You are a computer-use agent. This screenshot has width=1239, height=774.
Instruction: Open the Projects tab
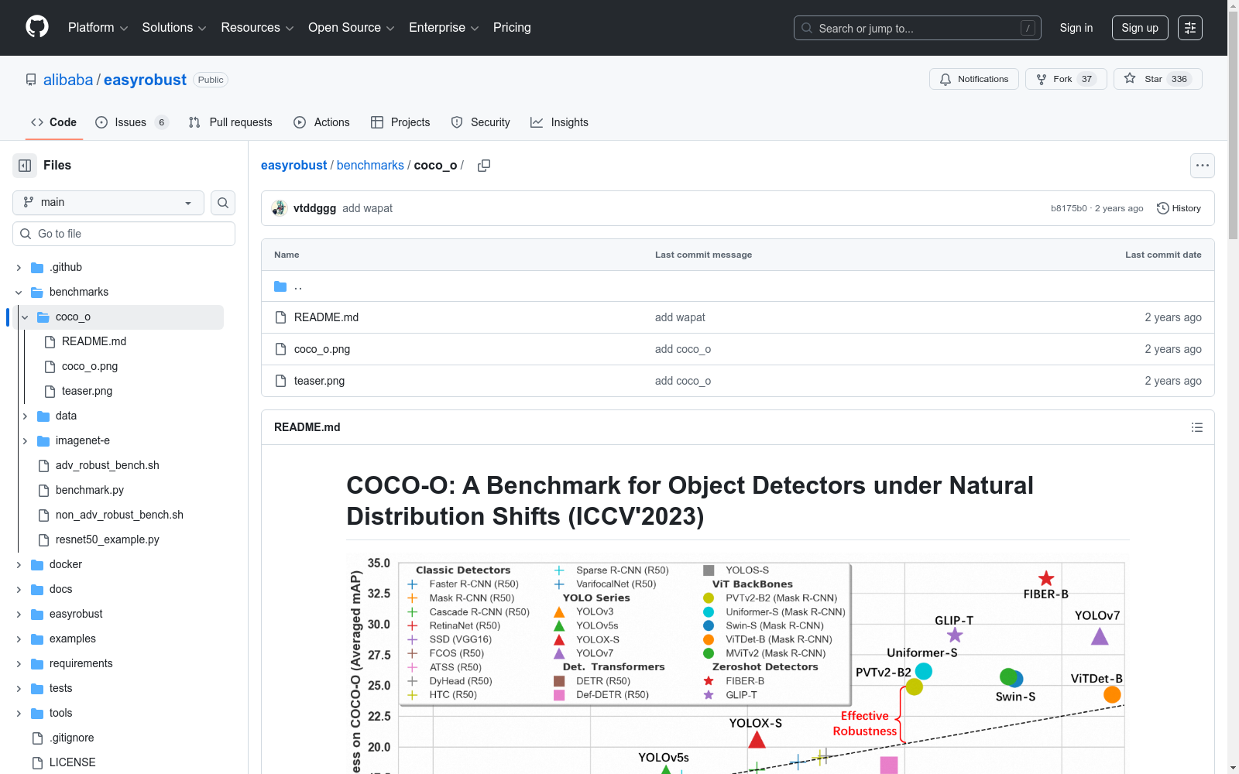point(400,122)
